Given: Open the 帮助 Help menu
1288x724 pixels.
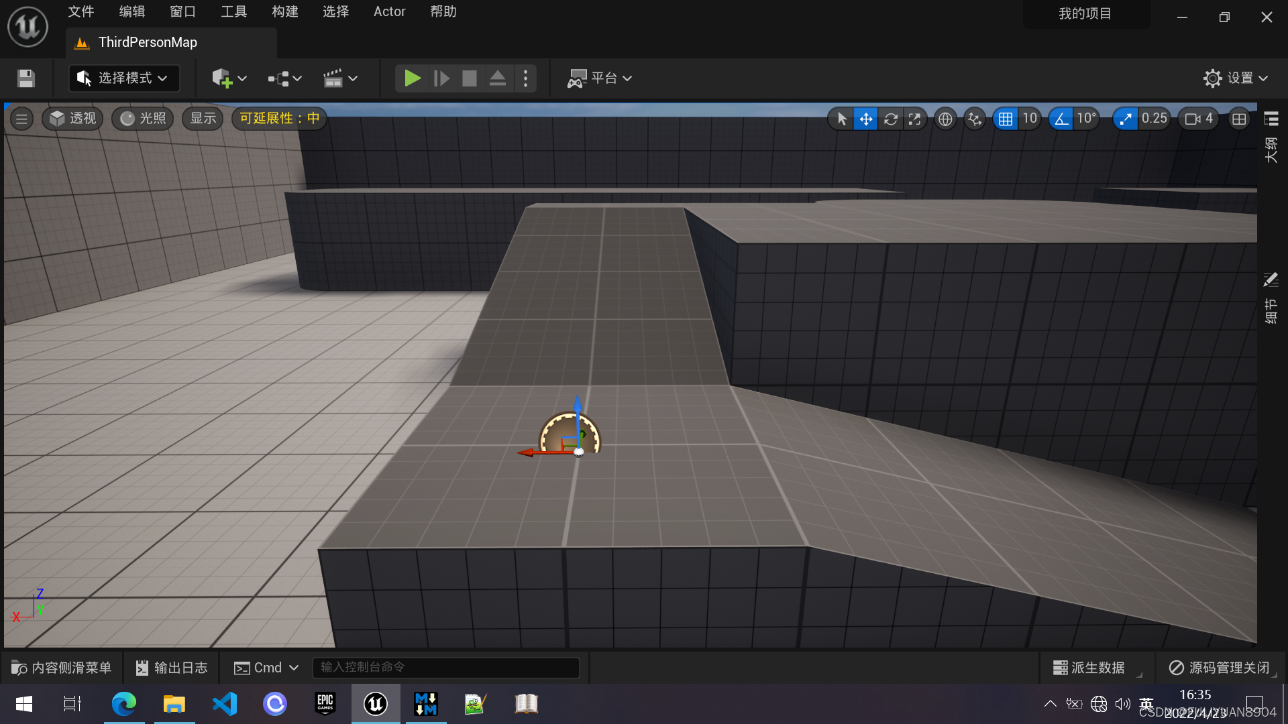Looking at the screenshot, I should [443, 12].
